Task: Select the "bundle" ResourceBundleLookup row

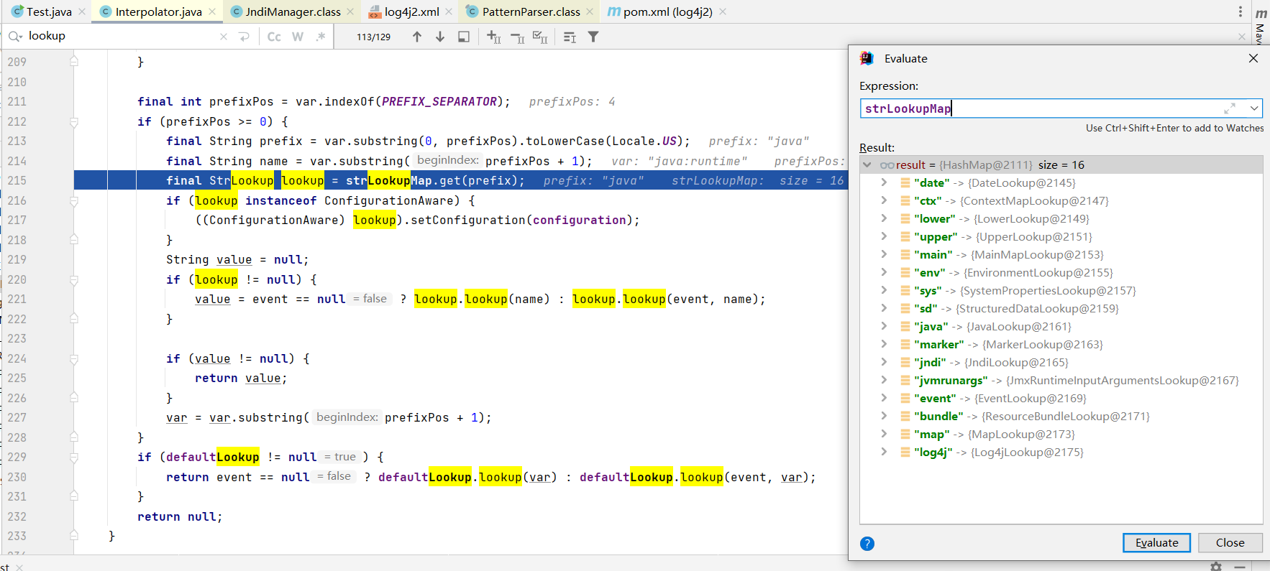Action: point(1061,416)
